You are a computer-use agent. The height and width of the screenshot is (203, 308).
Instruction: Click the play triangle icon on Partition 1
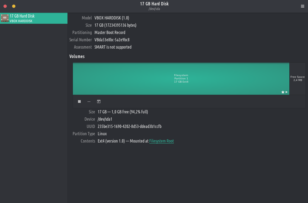tap(286, 92)
